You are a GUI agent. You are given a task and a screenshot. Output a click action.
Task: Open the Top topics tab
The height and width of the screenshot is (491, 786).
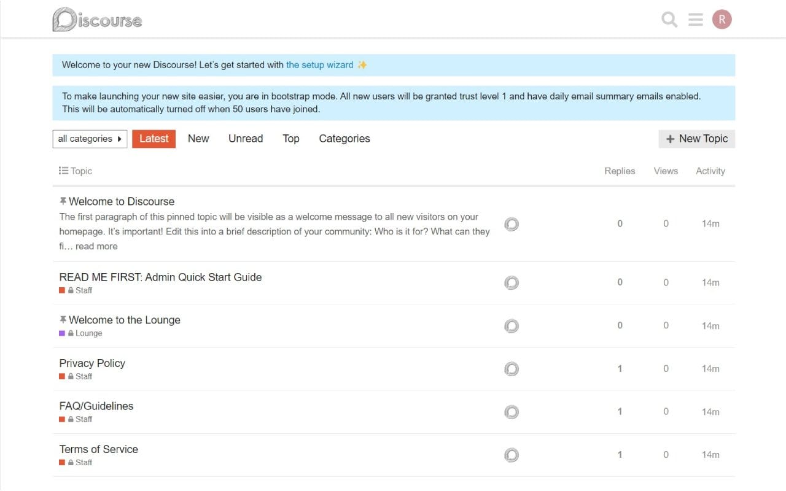(290, 139)
